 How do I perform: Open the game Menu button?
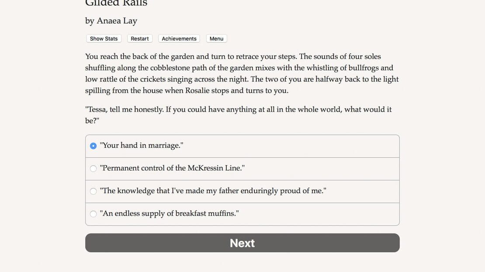(x=217, y=39)
